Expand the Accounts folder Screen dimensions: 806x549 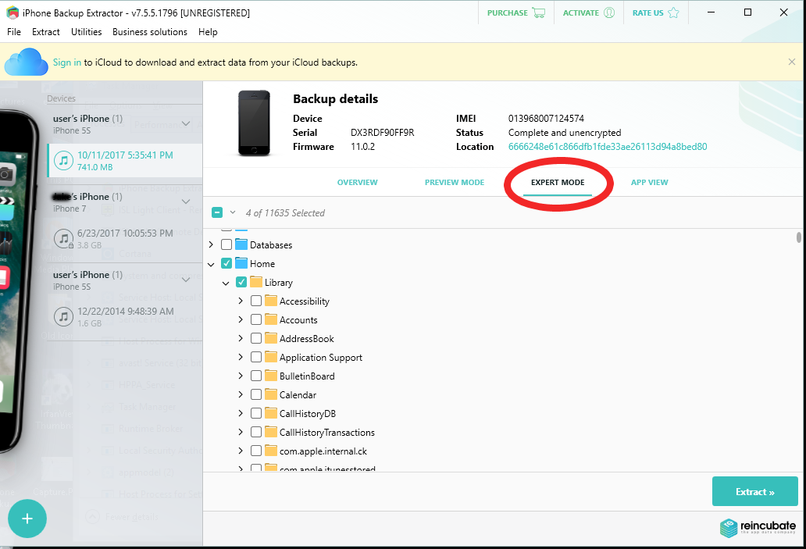(x=241, y=319)
